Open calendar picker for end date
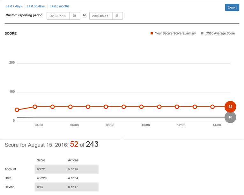The width and height of the screenshot is (244, 195). 117,16
